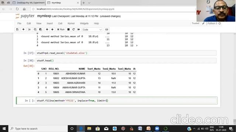Open Cortana circle icon in taskbar
This screenshot has height=132, width=236.
[72, 129]
